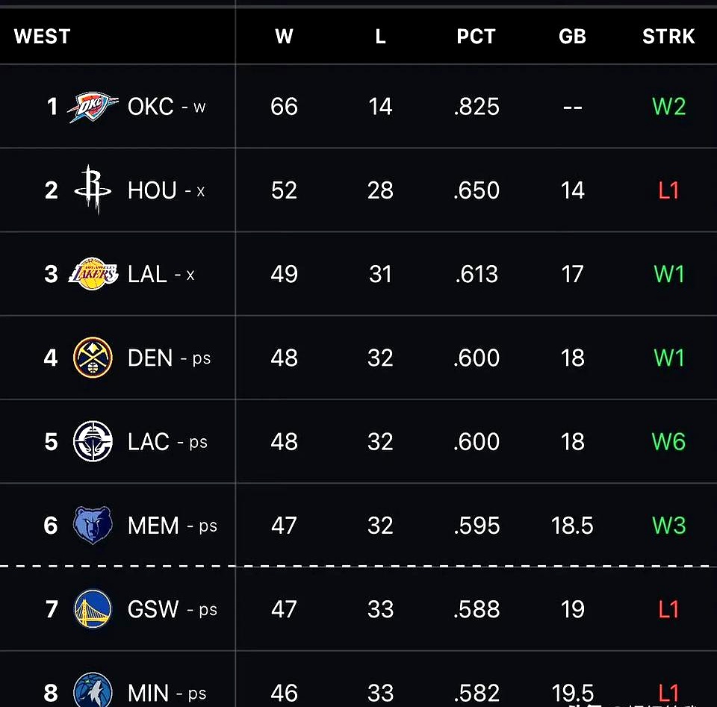Sort standings by W column header

(284, 37)
